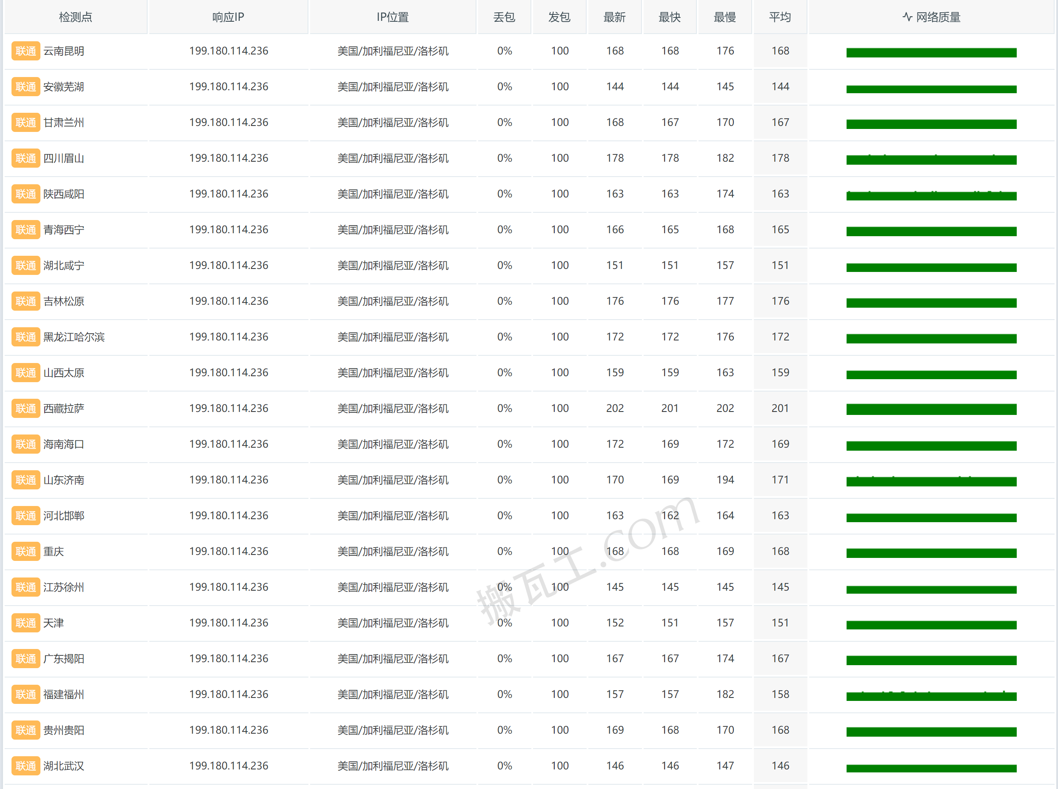Screen dimensions: 1058x789
Task: Click the 网络质量 column header
Action: 931,17
